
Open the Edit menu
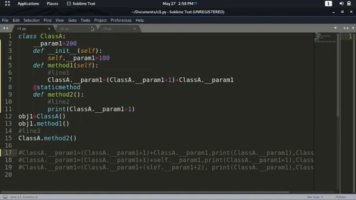16,20
